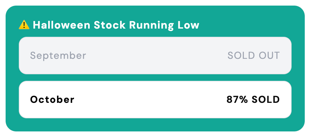Click the bold "October" month label
Image resolution: width=314 pixels, height=138 pixels.
pyautogui.click(x=52, y=100)
